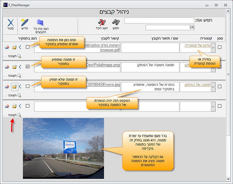233x184 pixels.
Task: Click תצוגה preview magnifier under the pdf row
Action: tap(15, 56)
